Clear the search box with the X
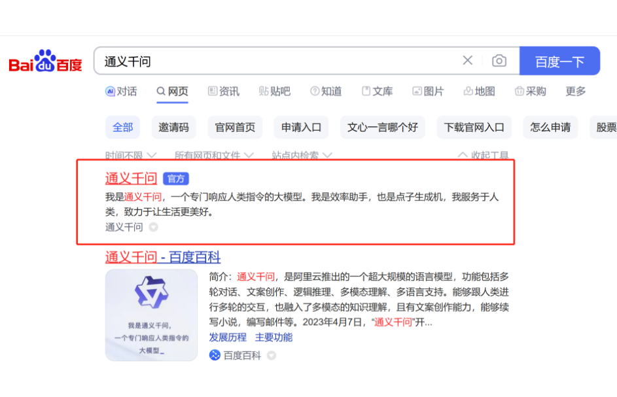 [467, 60]
